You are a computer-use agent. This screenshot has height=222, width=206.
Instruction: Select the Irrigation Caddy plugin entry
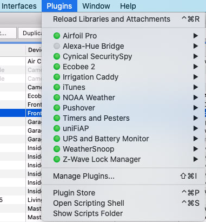click(123, 77)
